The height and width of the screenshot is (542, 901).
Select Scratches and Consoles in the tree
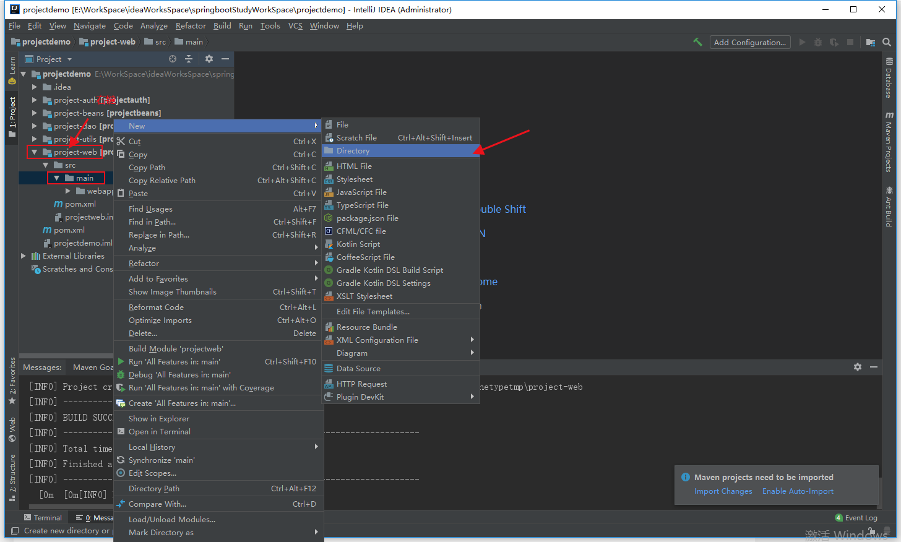[72, 269]
